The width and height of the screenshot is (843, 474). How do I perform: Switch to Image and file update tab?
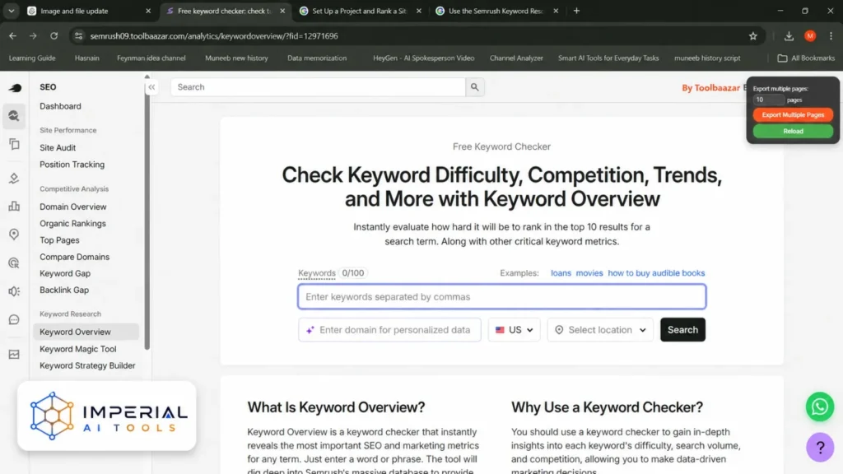point(90,11)
